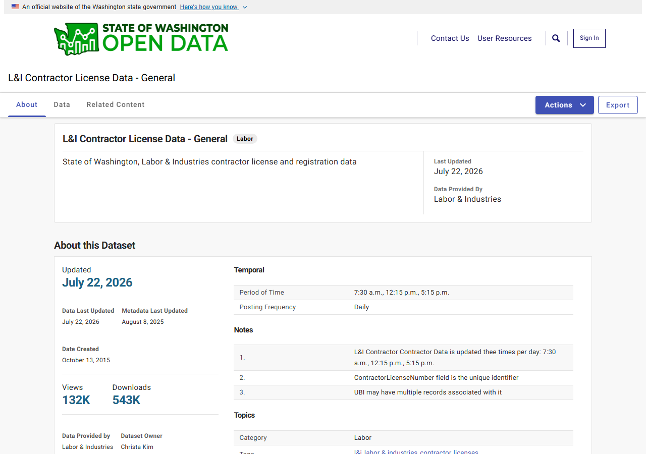646x454 pixels.
Task: Click the Temporal section heading
Action: [x=249, y=270]
